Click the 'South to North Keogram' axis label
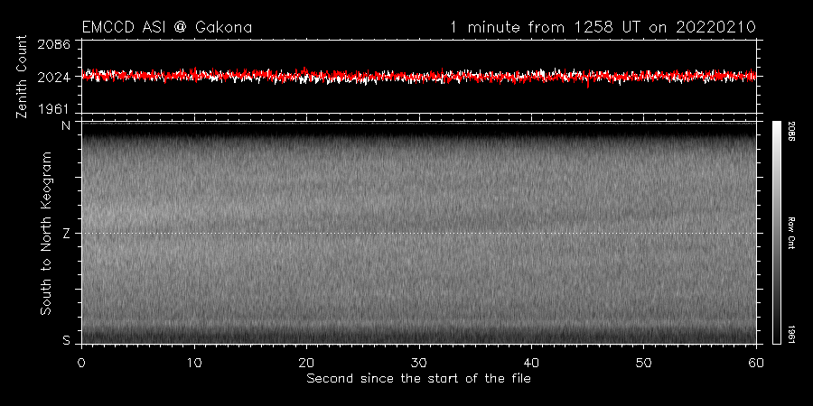The height and width of the screenshot is (406, 813). (x=46, y=233)
